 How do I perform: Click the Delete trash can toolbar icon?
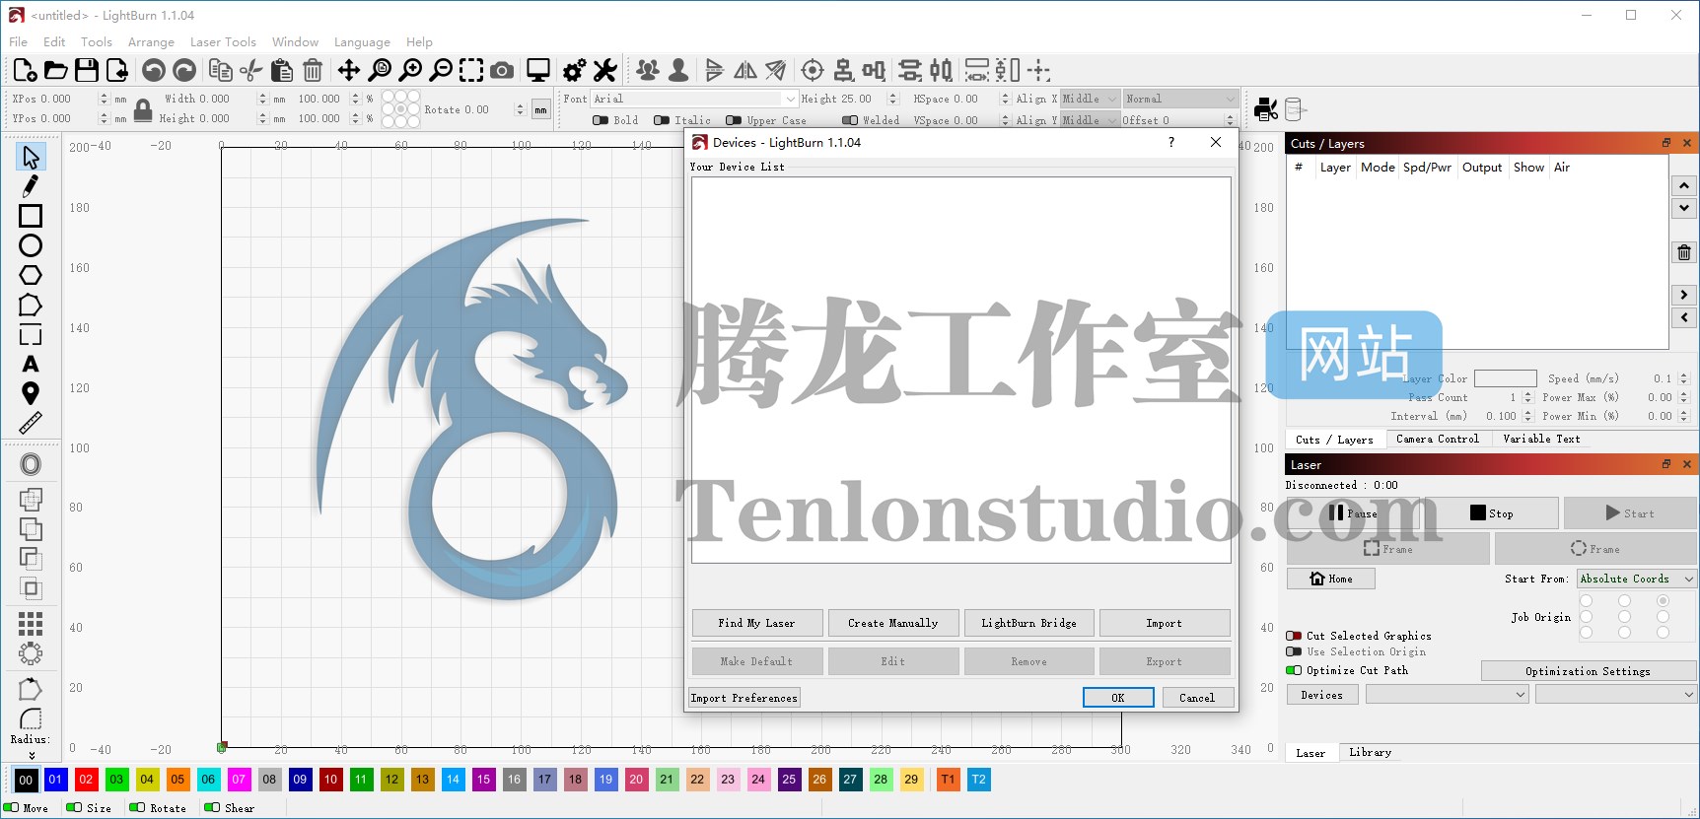(x=313, y=70)
